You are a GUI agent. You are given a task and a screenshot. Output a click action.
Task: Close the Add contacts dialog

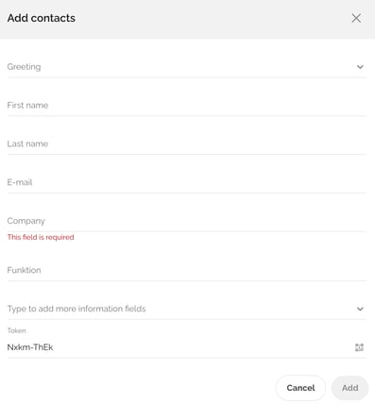click(x=356, y=18)
